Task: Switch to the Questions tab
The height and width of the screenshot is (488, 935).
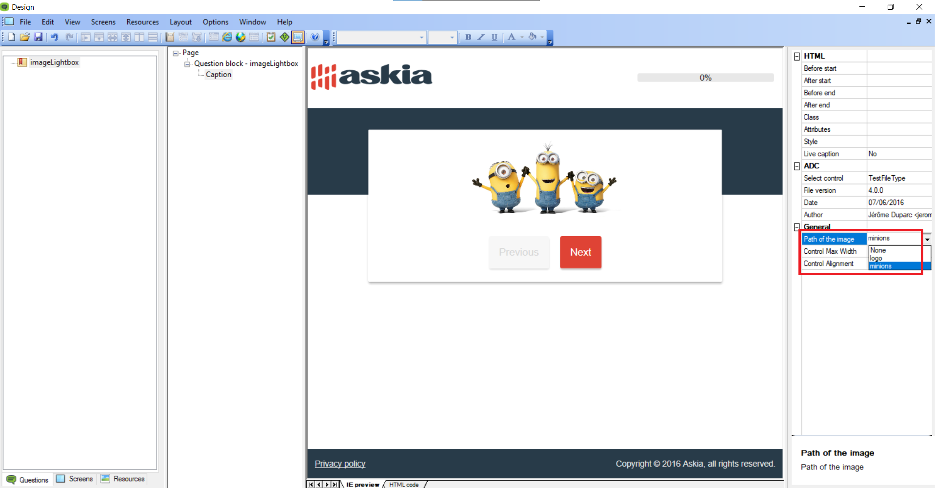Action: coord(28,480)
